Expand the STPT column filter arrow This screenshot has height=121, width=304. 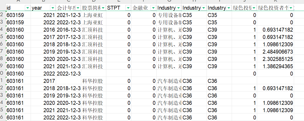pos(128,8)
